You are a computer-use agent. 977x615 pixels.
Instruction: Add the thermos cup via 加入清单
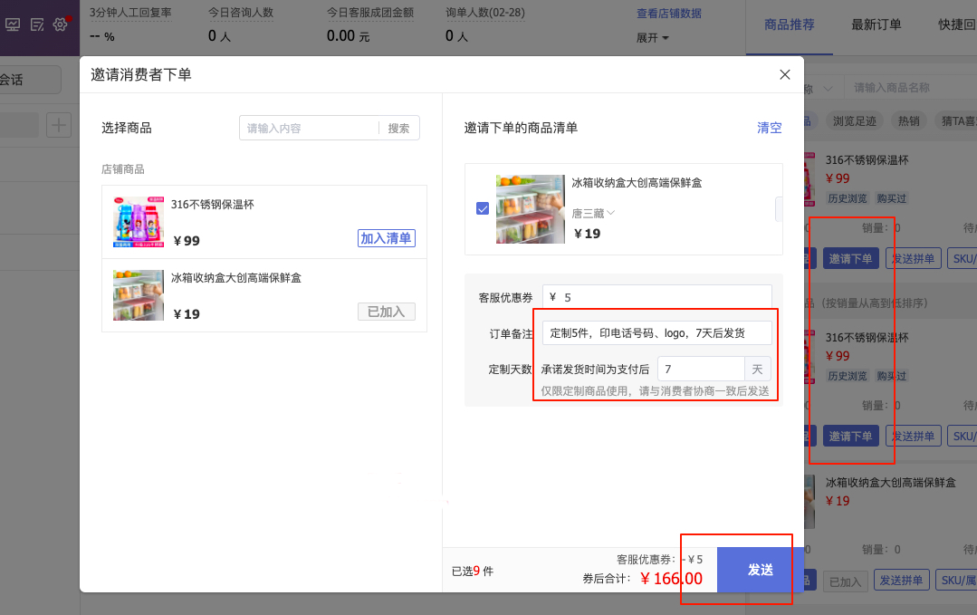pos(387,238)
